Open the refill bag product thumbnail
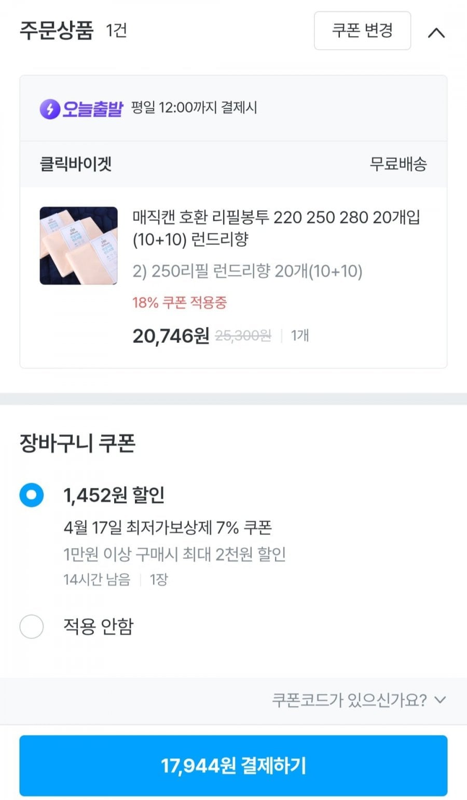The width and height of the screenshot is (467, 800). click(78, 246)
